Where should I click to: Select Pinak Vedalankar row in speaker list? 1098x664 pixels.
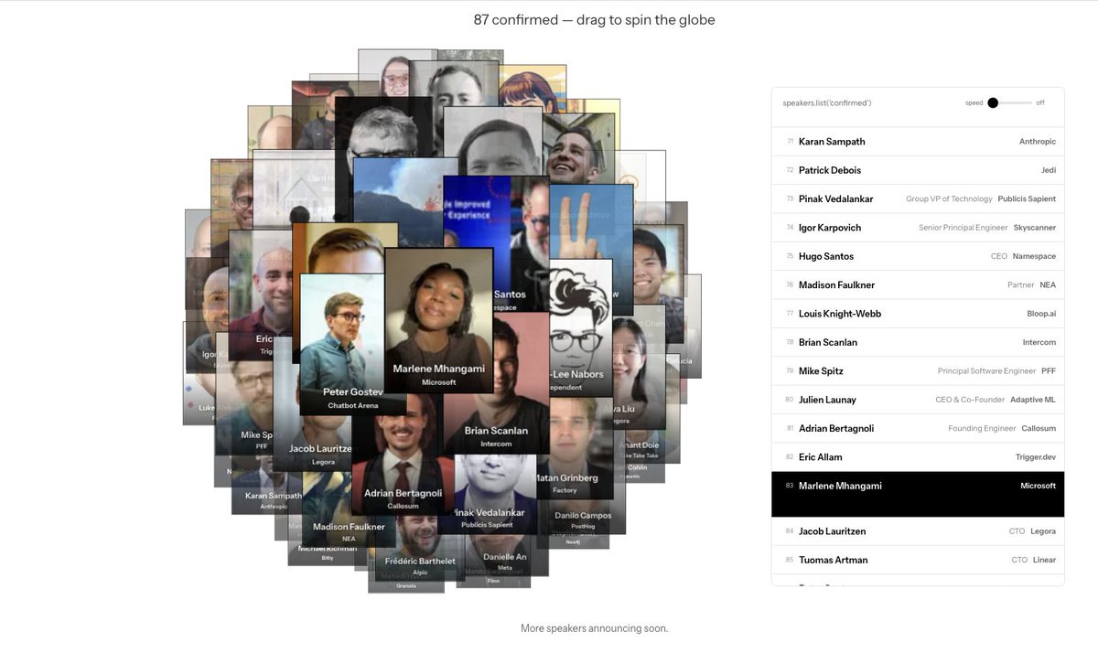(918, 198)
